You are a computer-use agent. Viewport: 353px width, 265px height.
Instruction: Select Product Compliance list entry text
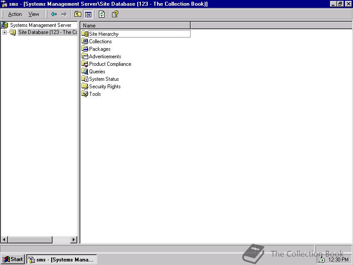pos(110,64)
